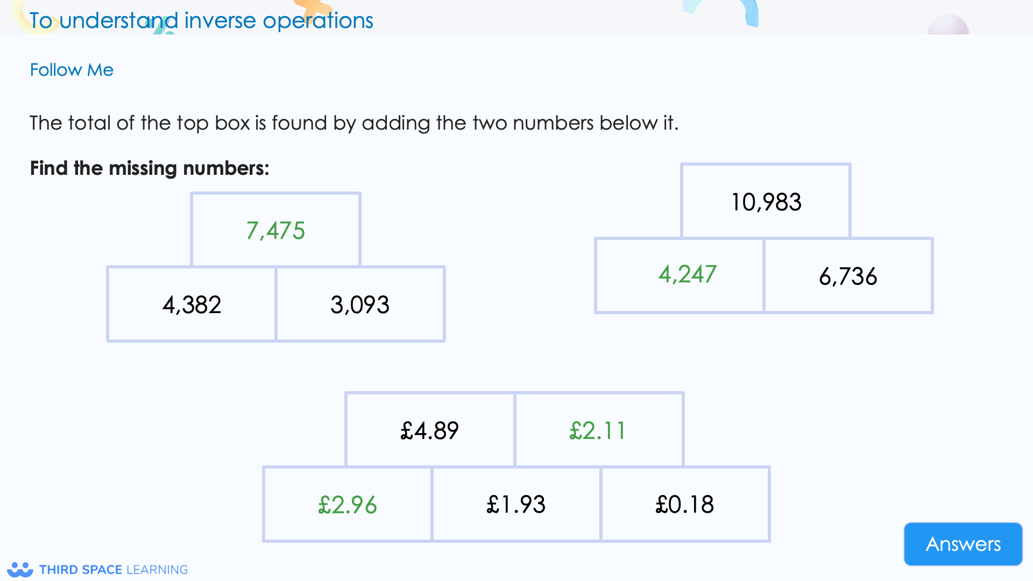Select the £4.89 box
The height and width of the screenshot is (581, 1033).
pyautogui.click(x=429, y=430)
